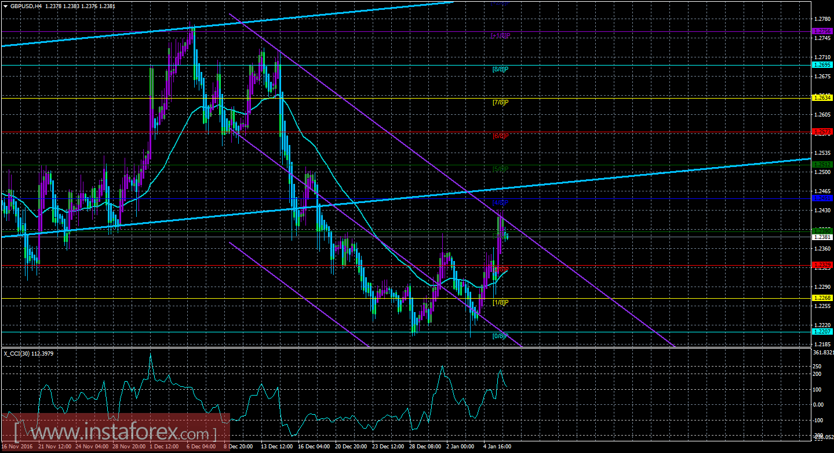Click the 1.2500 value on the price scale
The width and height of the screenshot is (834, 453).
click(x=823, y=172)
